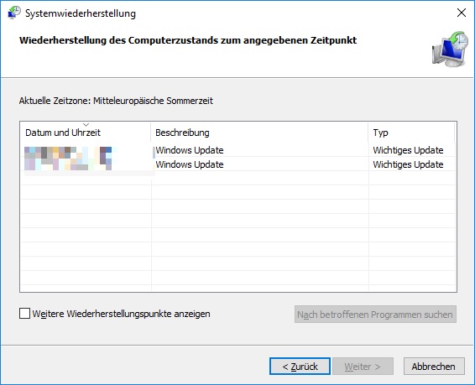Click Nach betroffenen Programmen suchen
The image size is (475, 385).
[375, 315]
